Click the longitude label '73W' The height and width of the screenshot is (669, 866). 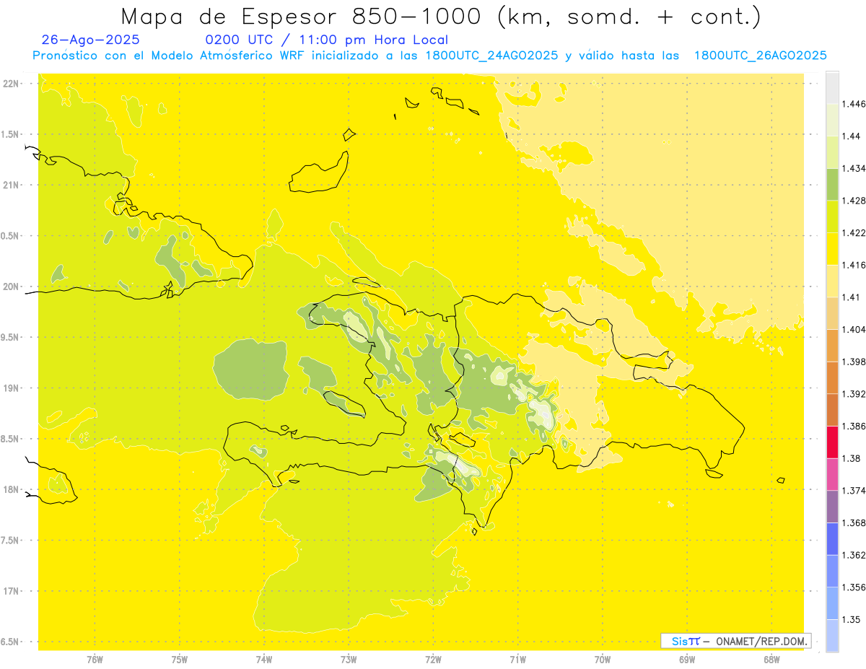tap(349, 659)
